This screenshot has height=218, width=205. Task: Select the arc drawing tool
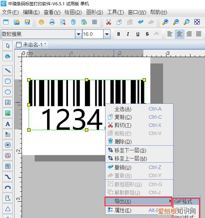click(8, 188)
